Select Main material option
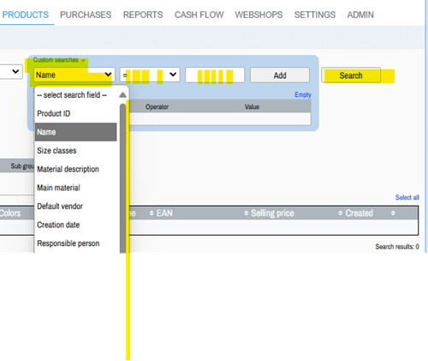This screenshot has height=361, width=428. point(75,188)
